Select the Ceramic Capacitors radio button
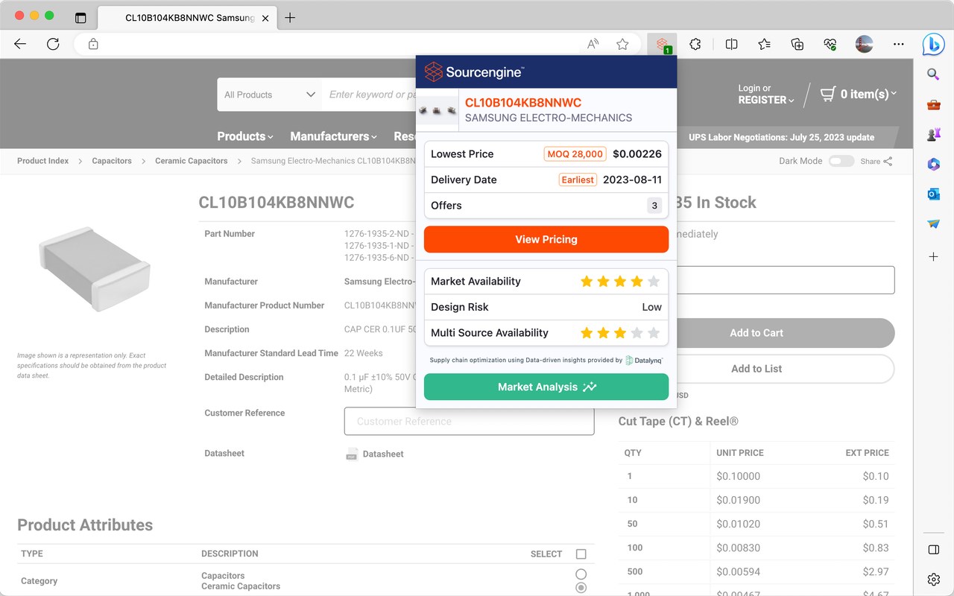The width and height of the screenshot is (954, 596). (x=581, y=588)
